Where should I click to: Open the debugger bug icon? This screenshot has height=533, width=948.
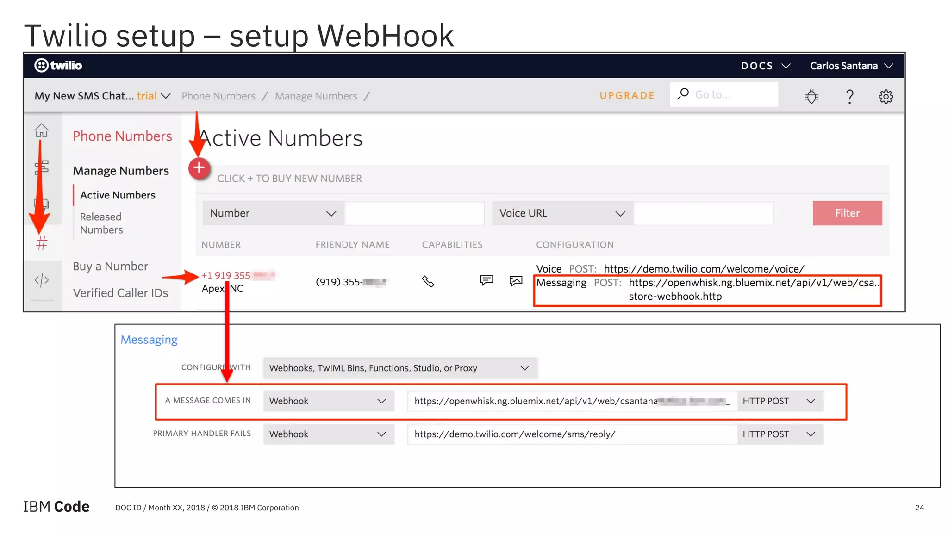point(811,96)
